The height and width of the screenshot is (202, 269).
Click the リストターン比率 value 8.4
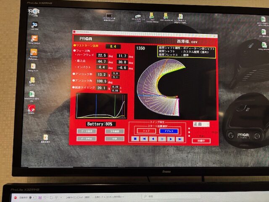tap(113, 46)
